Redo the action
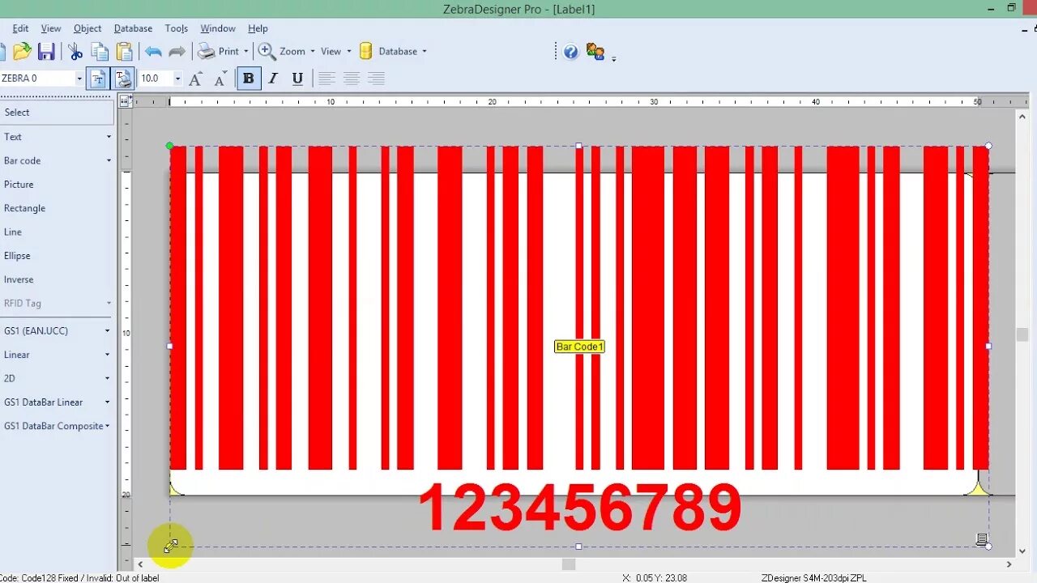1037x583 pixels. 177,52
